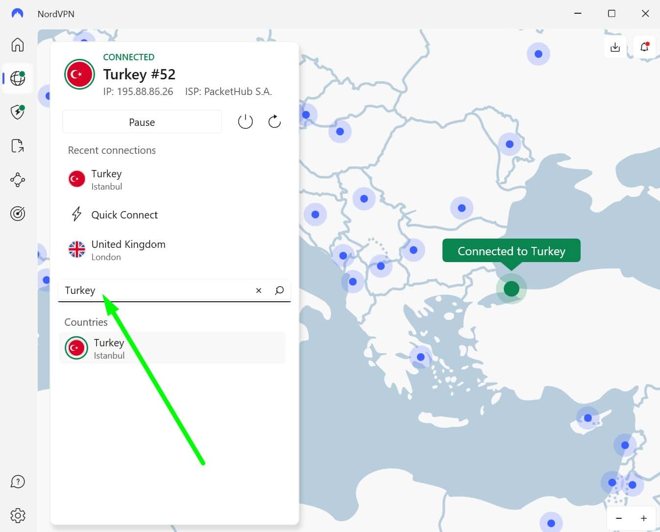Clear the search field with X

259,290
